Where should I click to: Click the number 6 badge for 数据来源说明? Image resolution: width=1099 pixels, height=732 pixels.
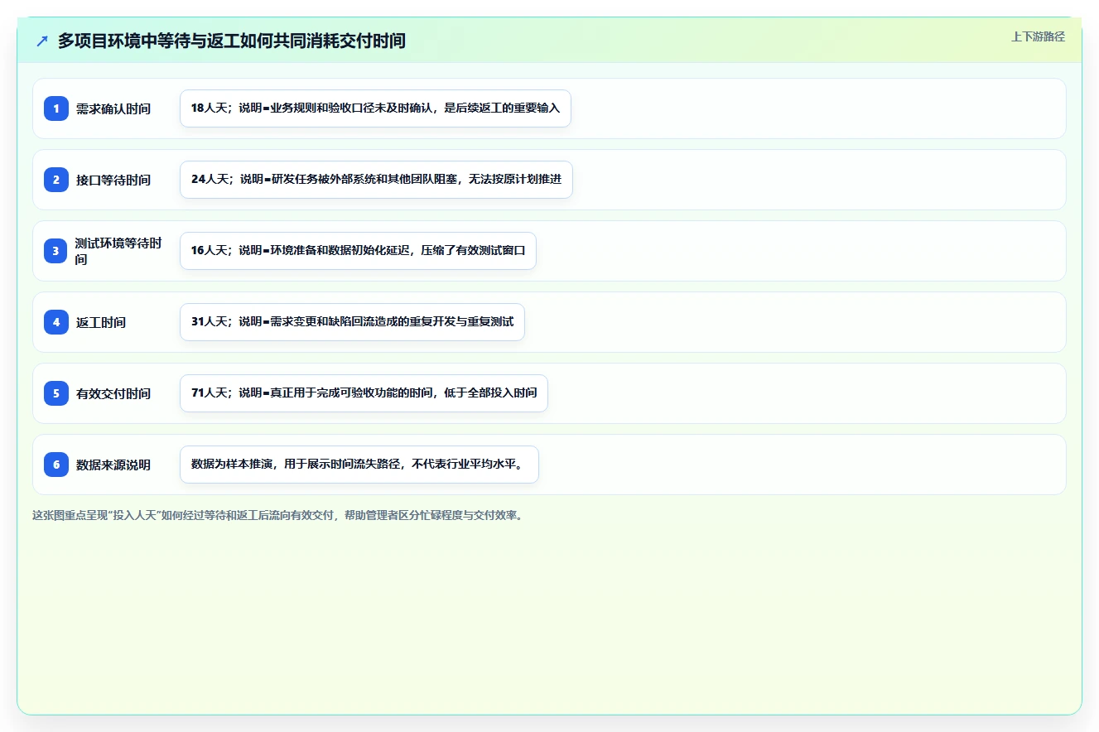coord(56,465)
